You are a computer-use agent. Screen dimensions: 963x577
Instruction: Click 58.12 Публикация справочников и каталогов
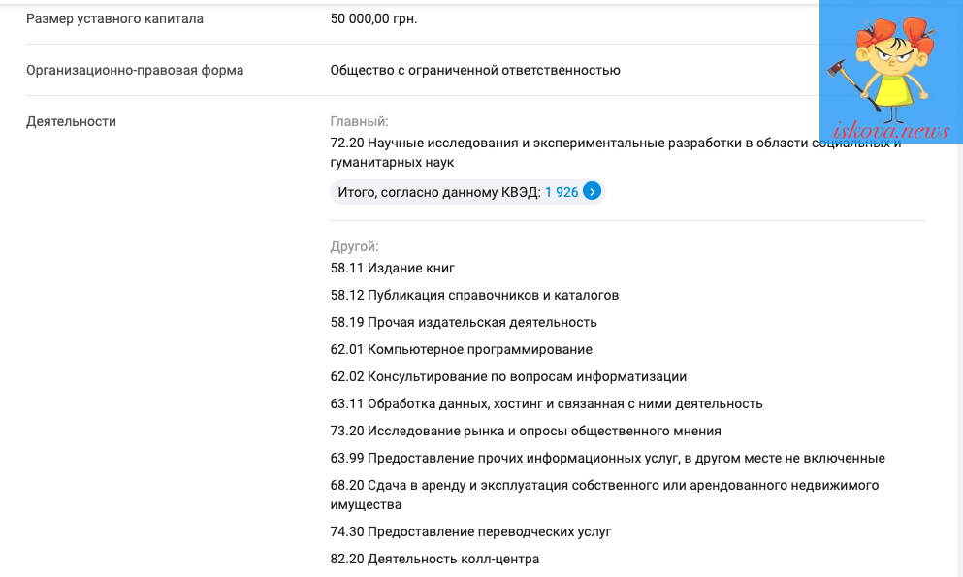pos(474,295)
